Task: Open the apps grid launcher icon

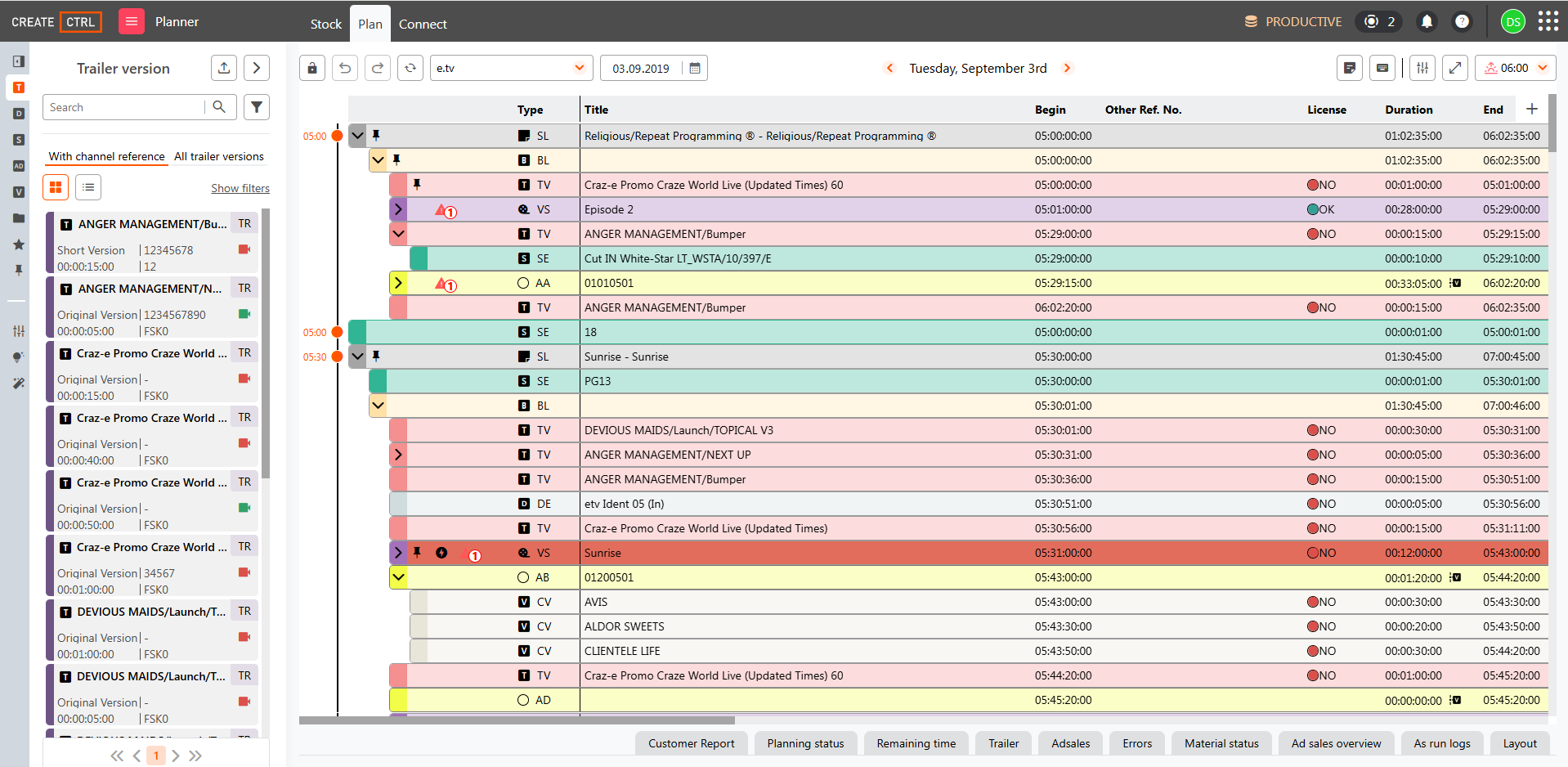Action: 1548,21
